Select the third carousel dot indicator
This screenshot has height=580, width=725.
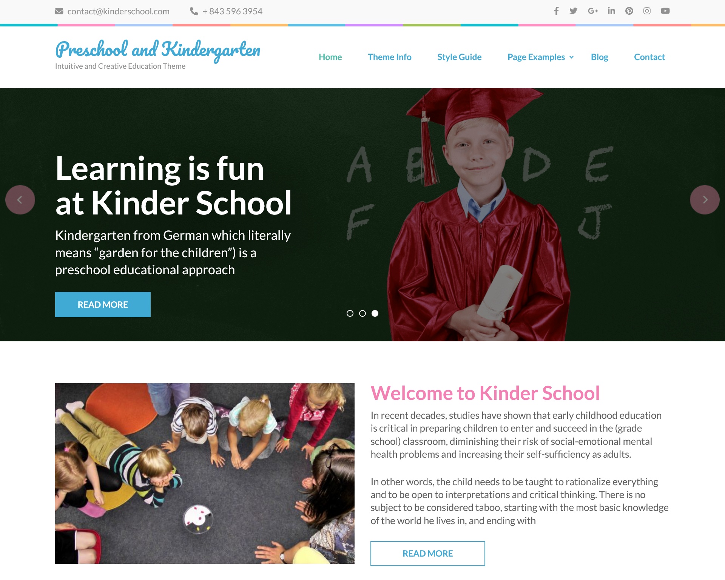click(375, 313)
